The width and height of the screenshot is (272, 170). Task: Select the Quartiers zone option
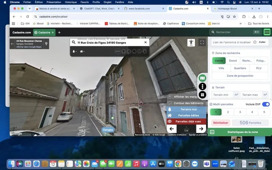point(240,68)
